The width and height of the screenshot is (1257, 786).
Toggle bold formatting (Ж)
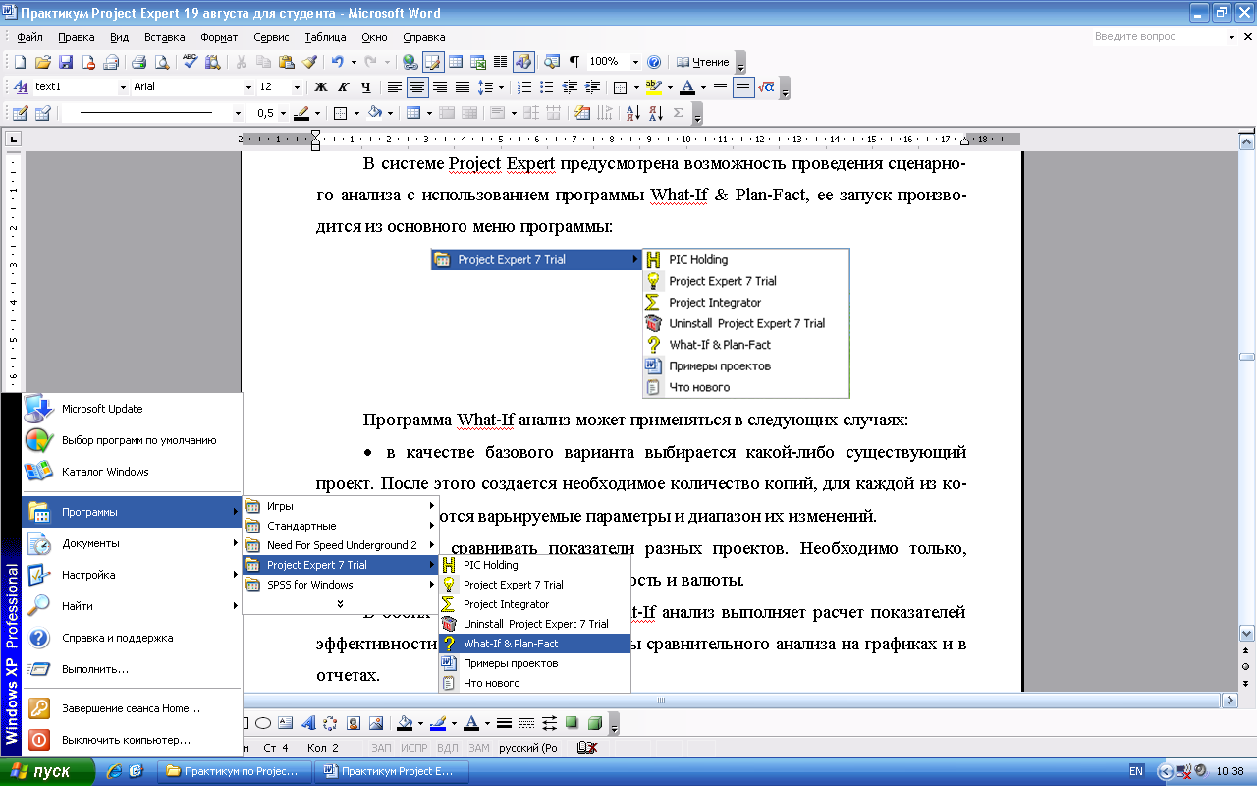tap(320, 87)
